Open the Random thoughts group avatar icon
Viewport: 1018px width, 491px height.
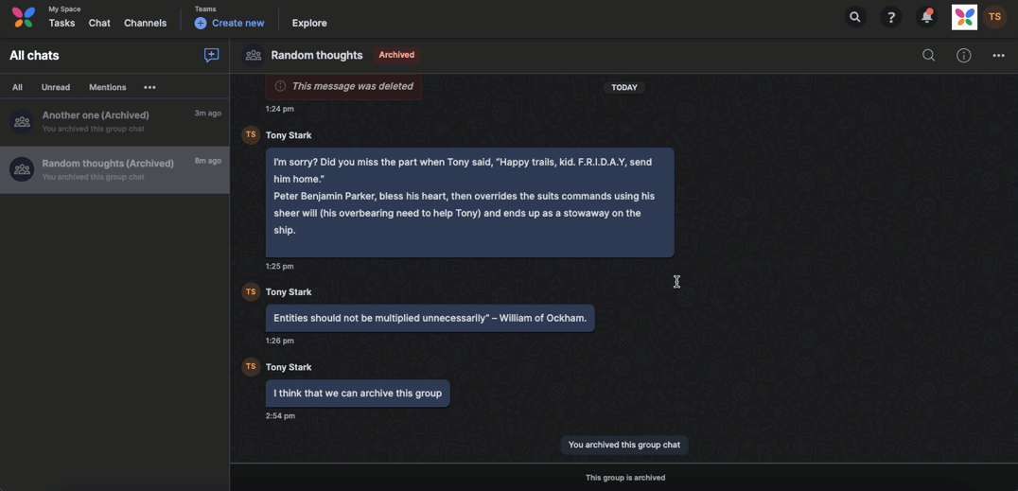(x=254, y=55)
